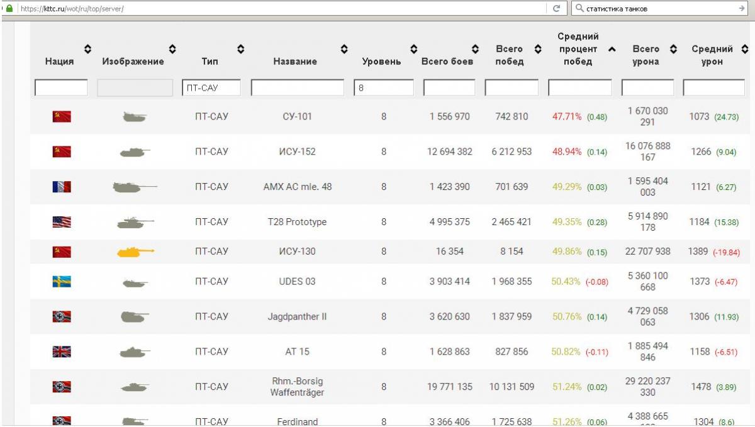Sort by Название column arrows
Screen dimensions: 755x427
coord(344,49)
